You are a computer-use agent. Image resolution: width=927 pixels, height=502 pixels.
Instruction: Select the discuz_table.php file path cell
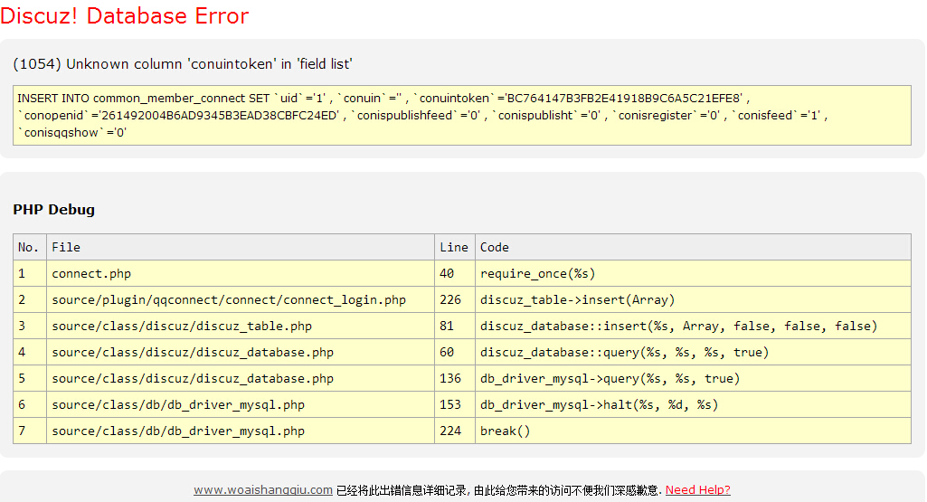coord(241,326)
